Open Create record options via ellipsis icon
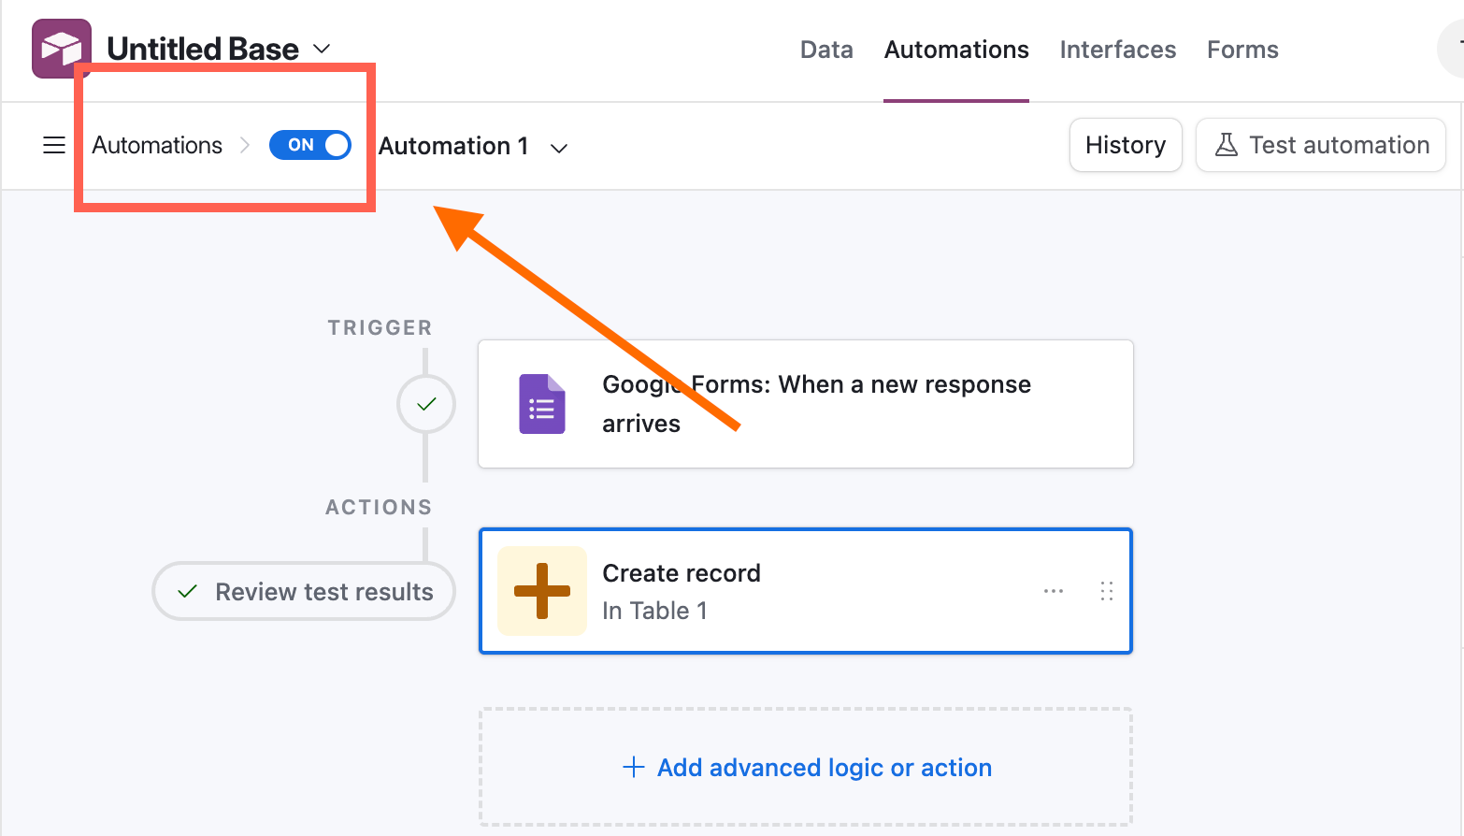 point(1054,591)
